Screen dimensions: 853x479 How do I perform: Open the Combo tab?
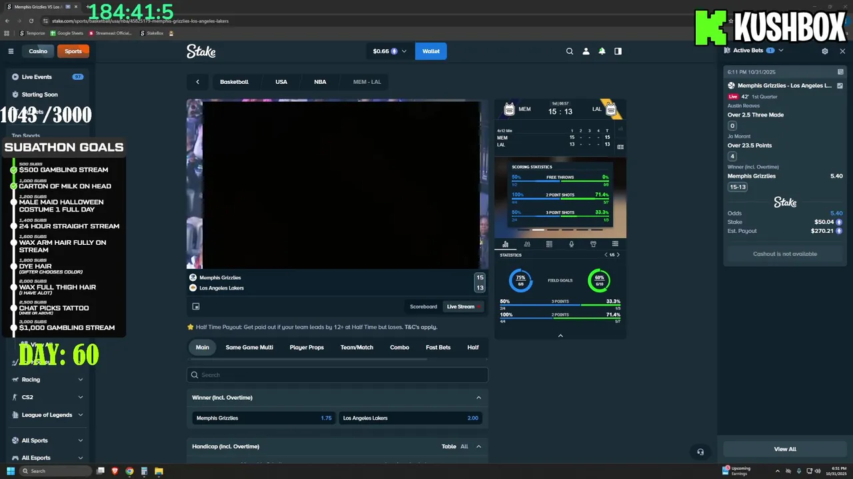(x=399, y=347)
